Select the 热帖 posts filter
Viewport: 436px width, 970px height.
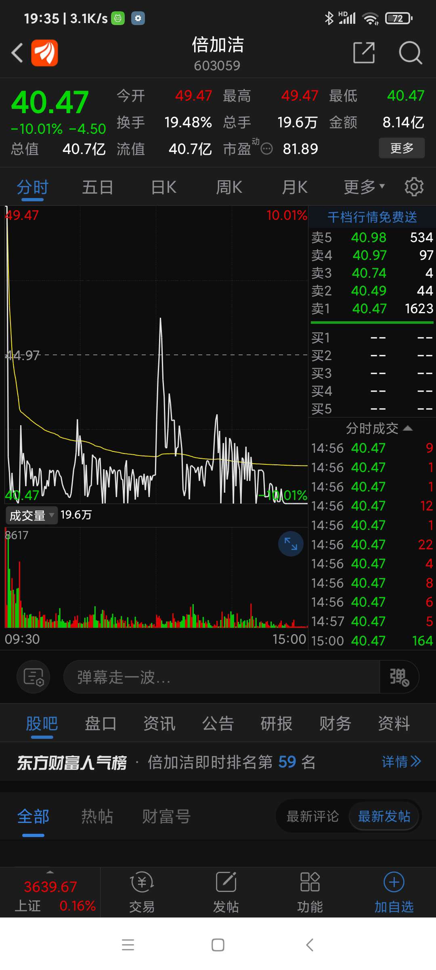[x=97, y=816]
